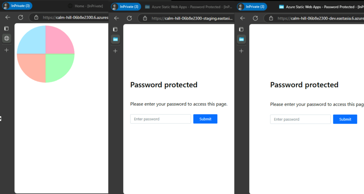Focus the 'Enter password' field on the staging page
Screen dimensions: 364x194
[160, 119]
